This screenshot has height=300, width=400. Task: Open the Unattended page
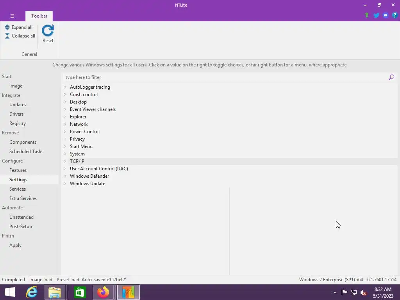point(21,217)
